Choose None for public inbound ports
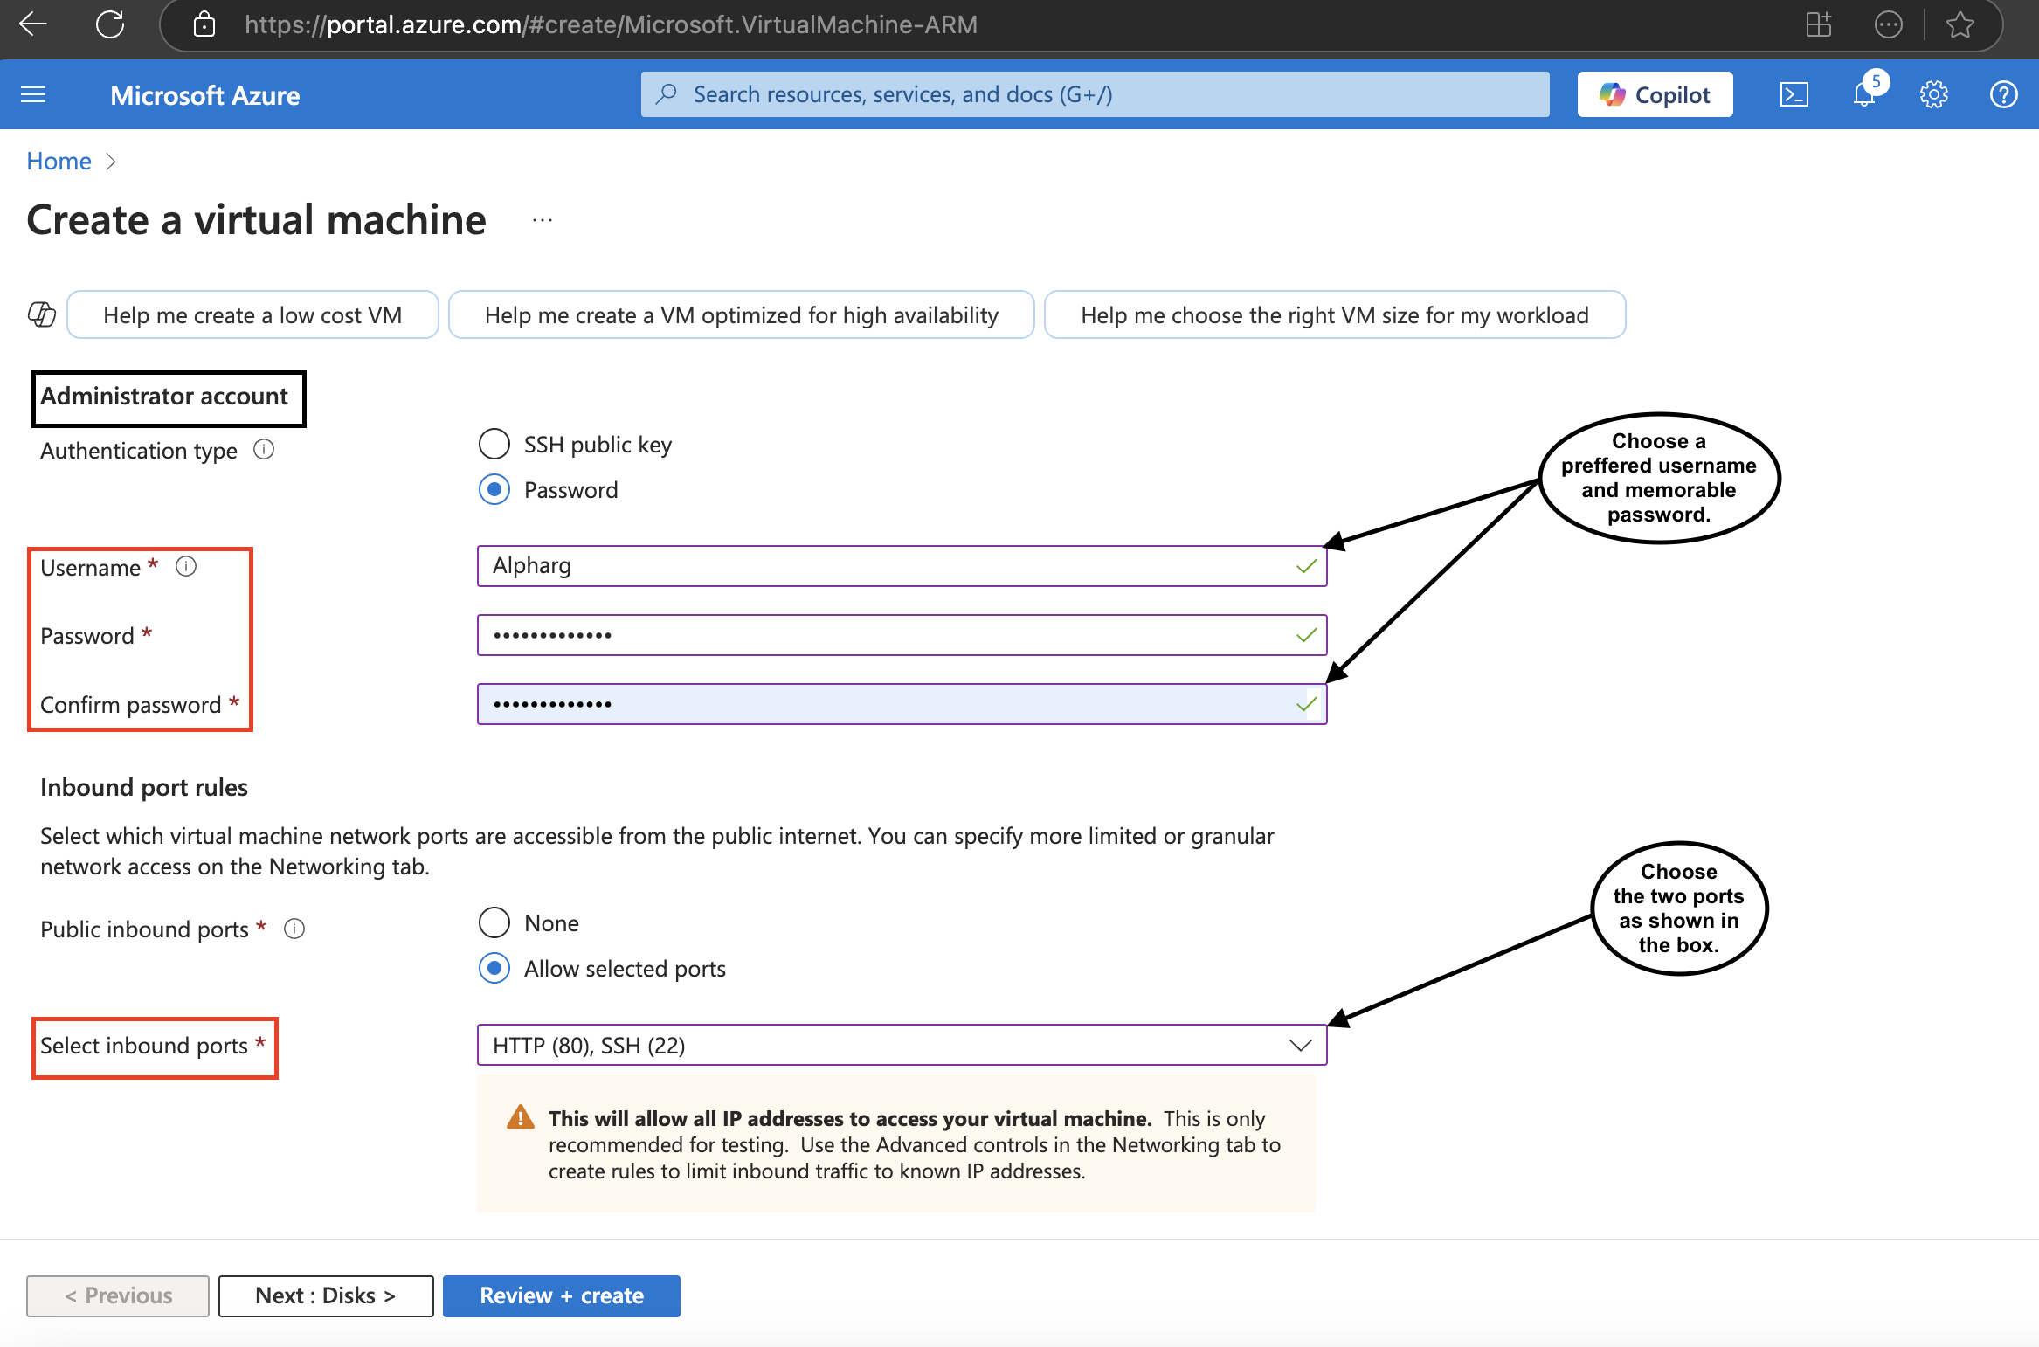The image size is (2039, 1347). tap(494, 922)
